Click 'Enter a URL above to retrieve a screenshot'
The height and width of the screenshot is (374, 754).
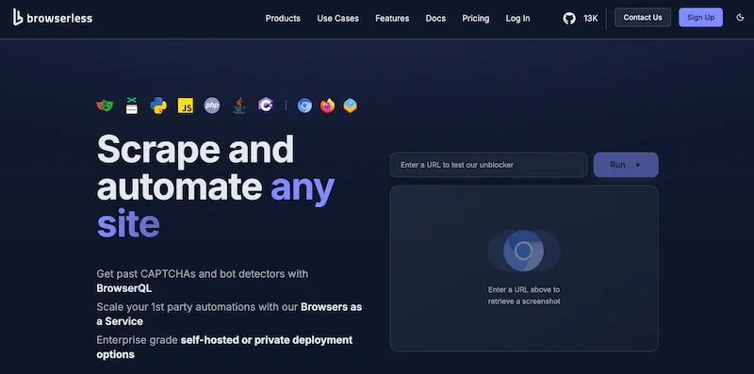tap(524, 296)
